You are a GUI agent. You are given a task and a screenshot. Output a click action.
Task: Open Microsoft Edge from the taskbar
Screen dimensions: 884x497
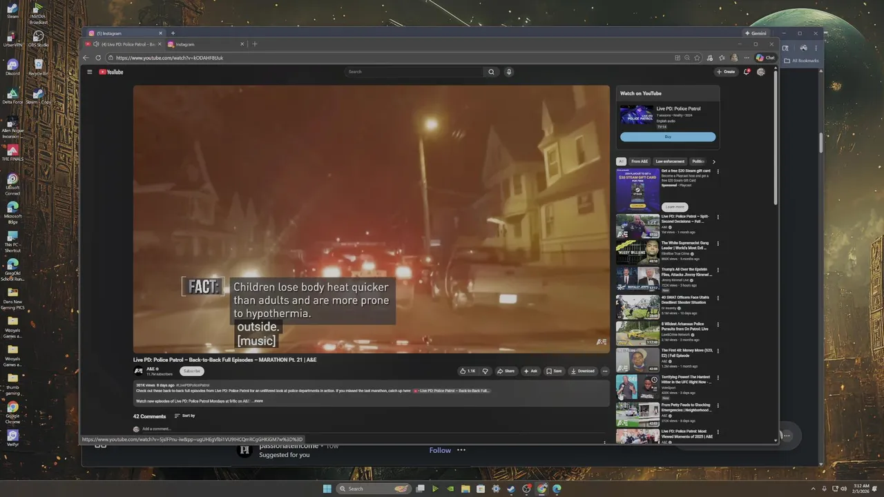point(557,489)
